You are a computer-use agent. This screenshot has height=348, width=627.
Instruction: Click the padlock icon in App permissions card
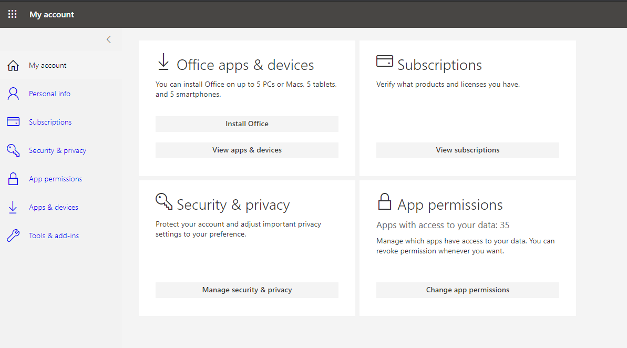[385, 202]
